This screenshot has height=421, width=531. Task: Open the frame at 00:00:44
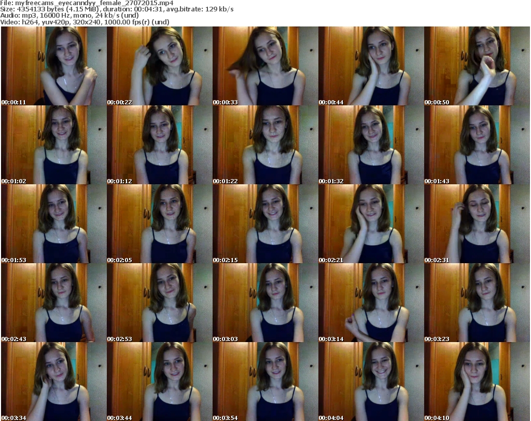[x=371, y=66]
